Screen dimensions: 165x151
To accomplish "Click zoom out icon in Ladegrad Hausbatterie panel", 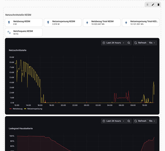I will 129,121.
